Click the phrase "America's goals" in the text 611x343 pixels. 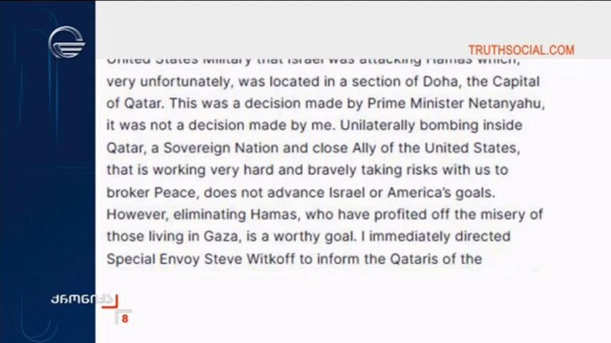441,193
